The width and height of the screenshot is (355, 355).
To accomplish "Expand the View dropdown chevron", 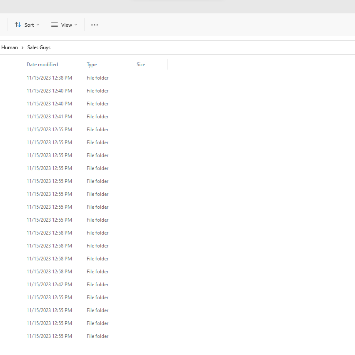I will point(76,25).
